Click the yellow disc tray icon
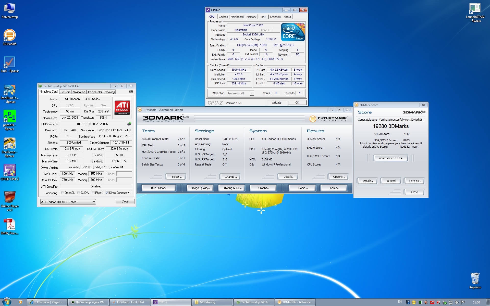 (414, 302)
